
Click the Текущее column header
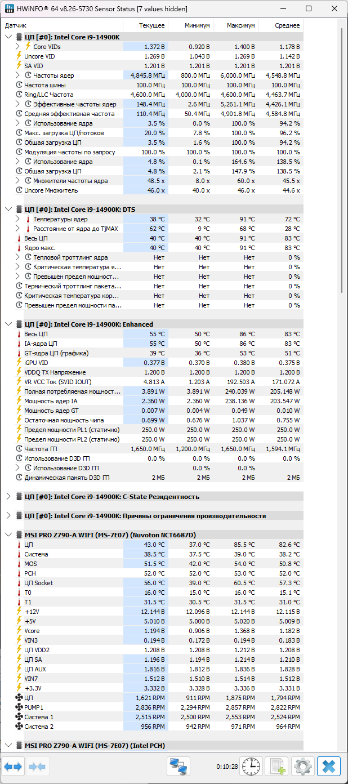coord(145,26)
